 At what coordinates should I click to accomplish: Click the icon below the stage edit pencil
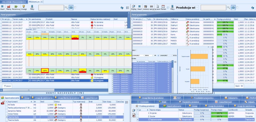(x=134, y=115)
